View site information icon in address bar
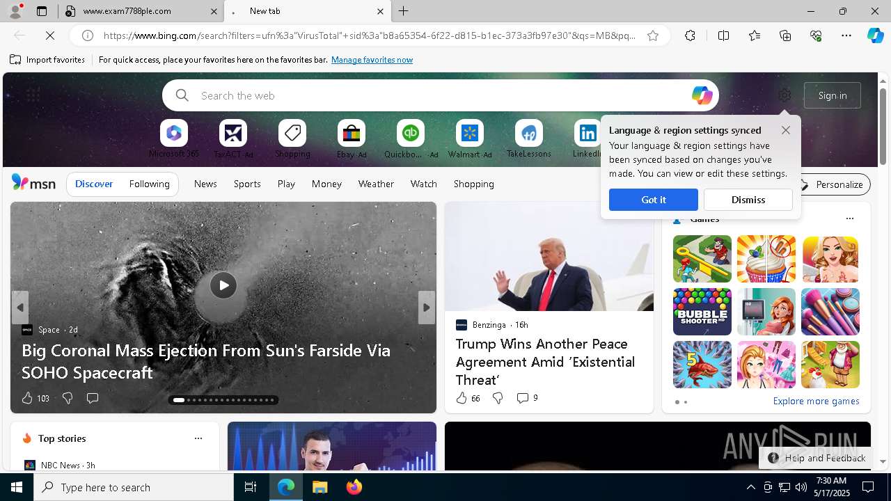This screenshot has height=501, width=891. coord(88,35)
